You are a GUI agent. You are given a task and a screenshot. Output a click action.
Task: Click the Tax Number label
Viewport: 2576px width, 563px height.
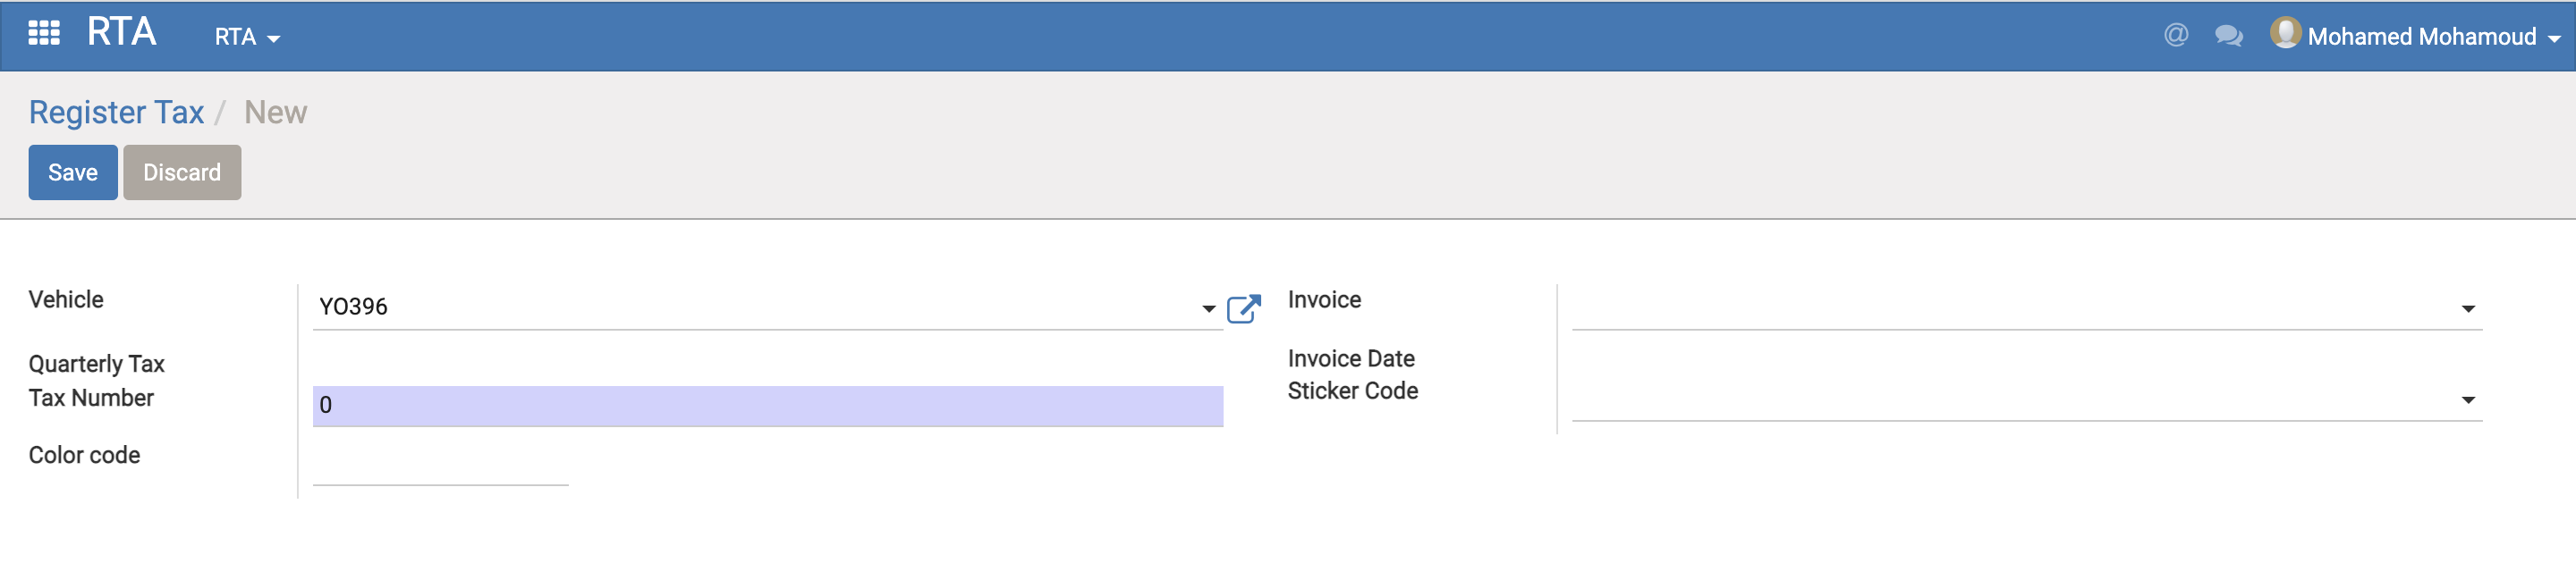pyautogui.click(x=91, y=398)
